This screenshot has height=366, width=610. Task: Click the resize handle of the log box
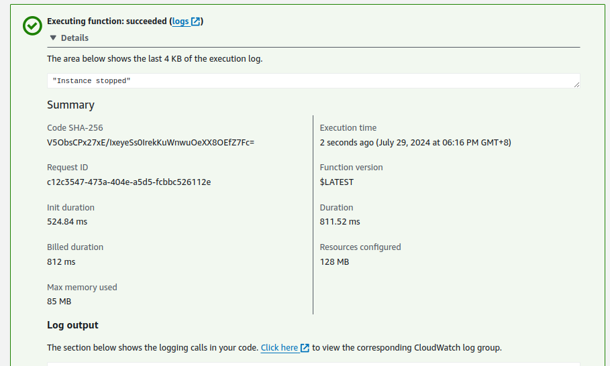coord(576,84)
